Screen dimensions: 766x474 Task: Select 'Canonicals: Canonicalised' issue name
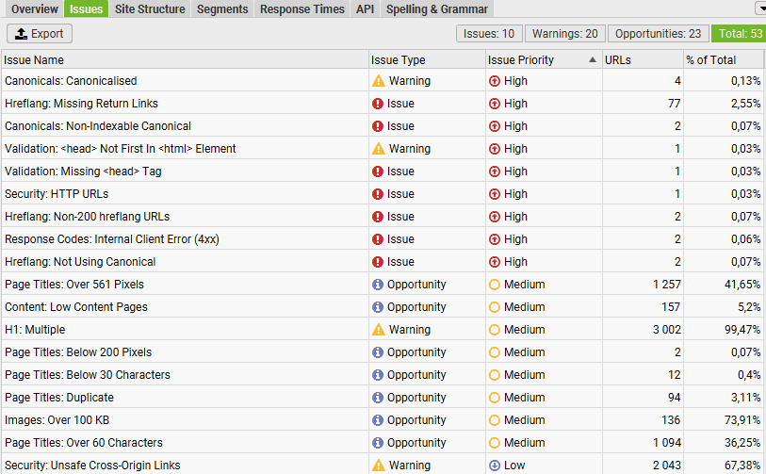pos(71,81)
